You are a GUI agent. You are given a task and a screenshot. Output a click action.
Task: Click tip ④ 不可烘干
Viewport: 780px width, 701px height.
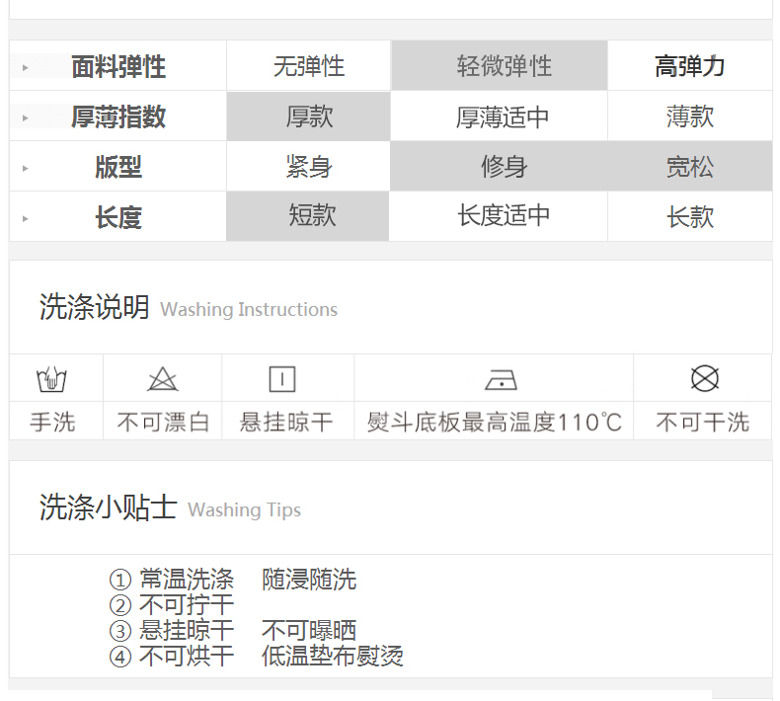pyautogui.click(x=172, y=657)
